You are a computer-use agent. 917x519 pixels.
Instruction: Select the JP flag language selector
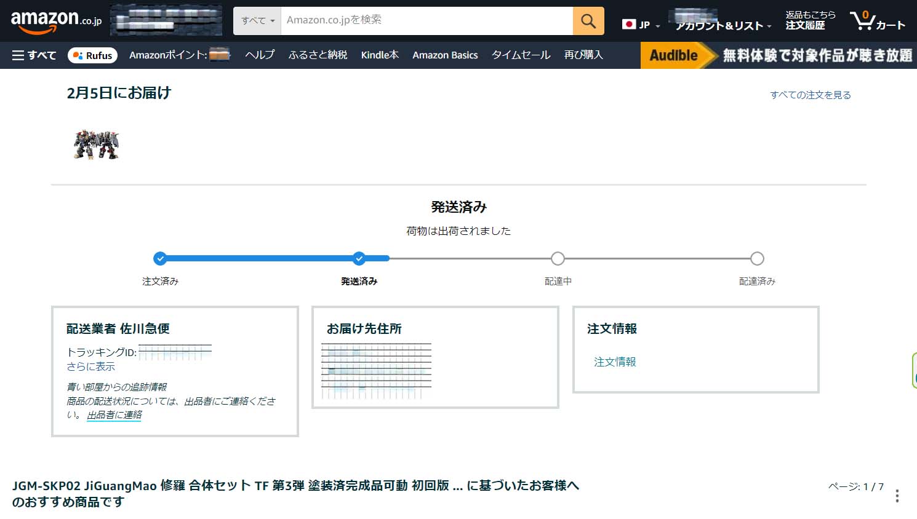(640, 25)
